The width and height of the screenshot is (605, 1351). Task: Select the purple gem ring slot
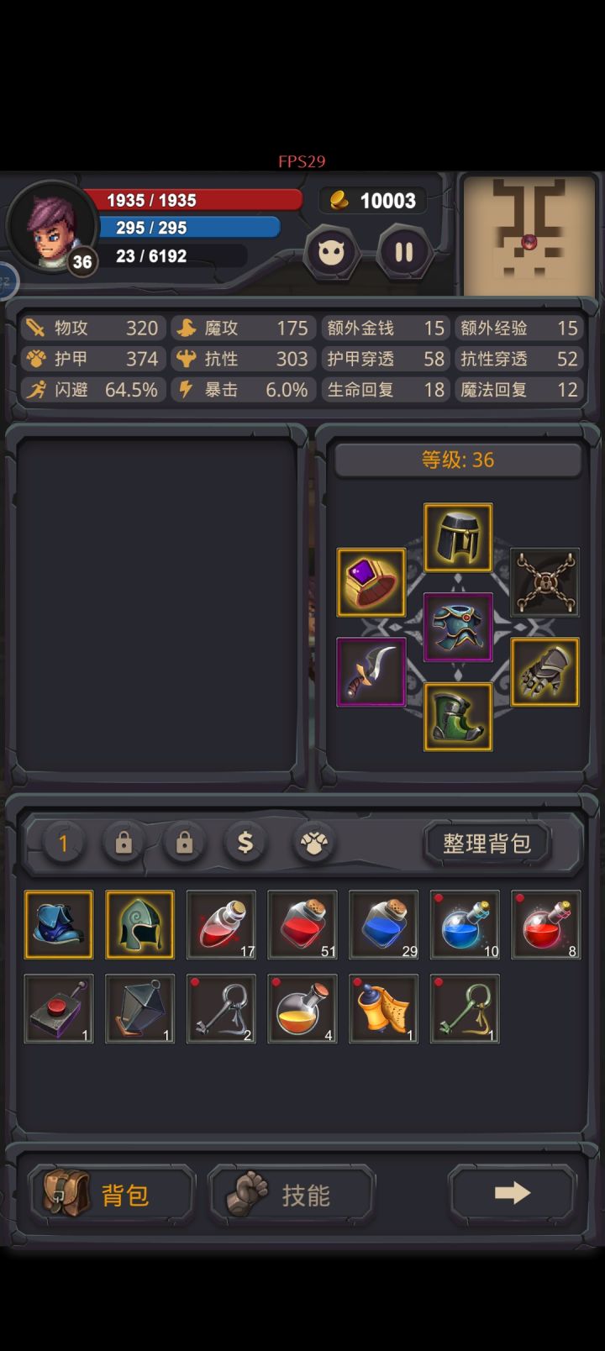pyautogui.click(x=371, y=582)
